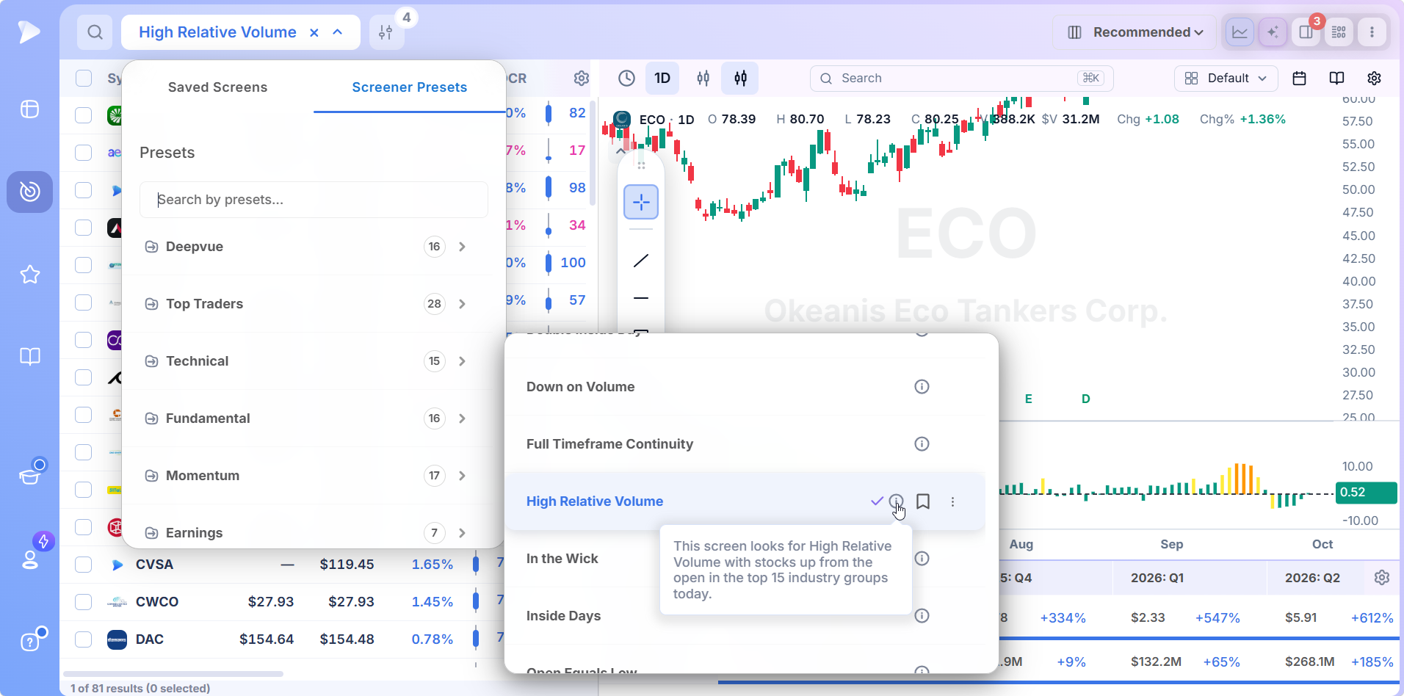Open the top-right more options menu

pos(1372,32)
